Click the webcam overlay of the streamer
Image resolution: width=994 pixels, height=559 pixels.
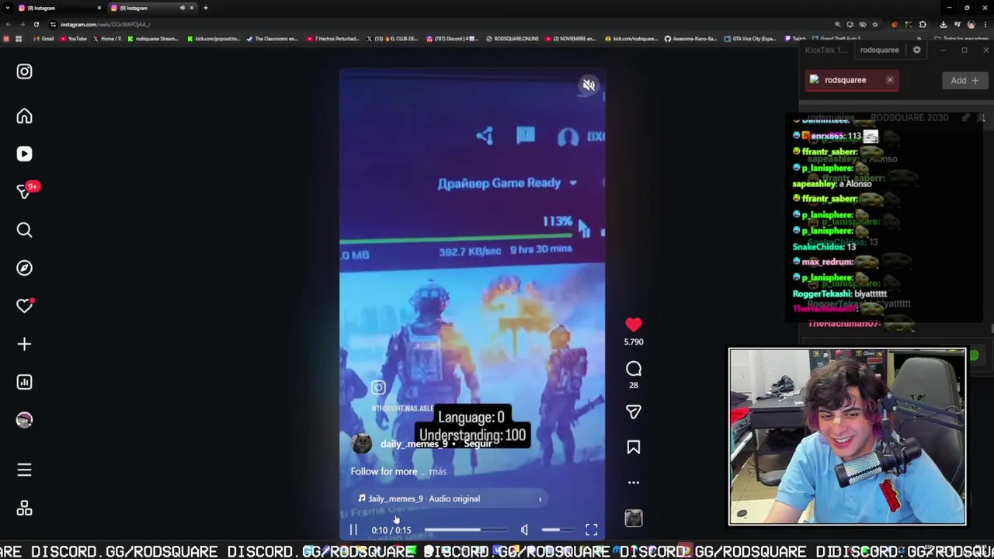847,436
